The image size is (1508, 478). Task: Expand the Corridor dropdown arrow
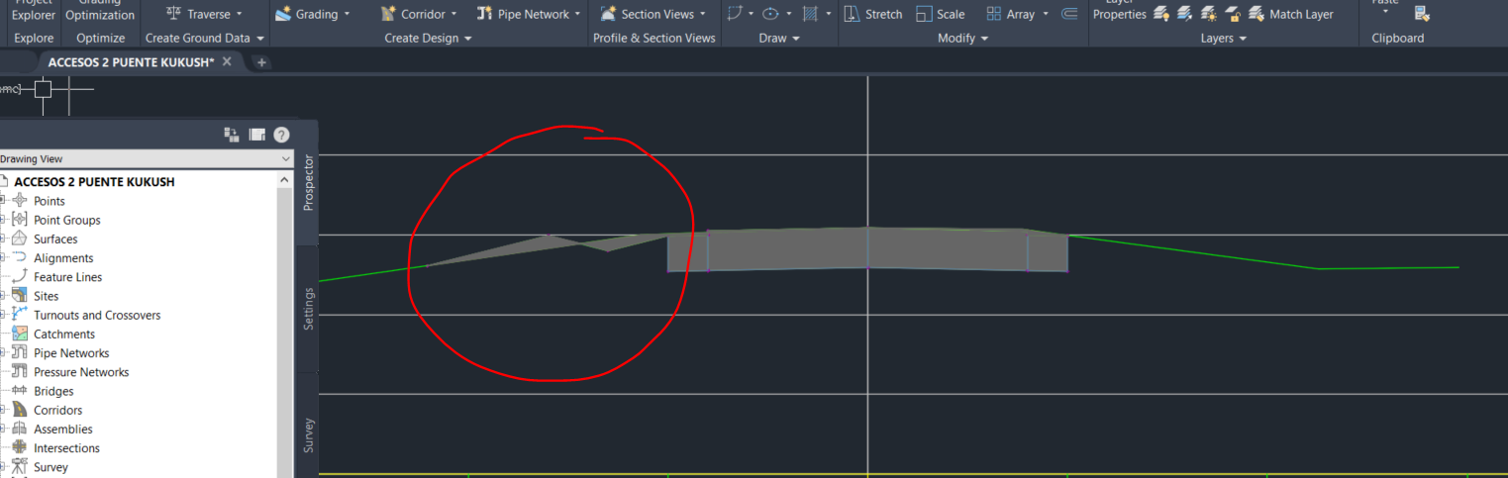[453, 14]
